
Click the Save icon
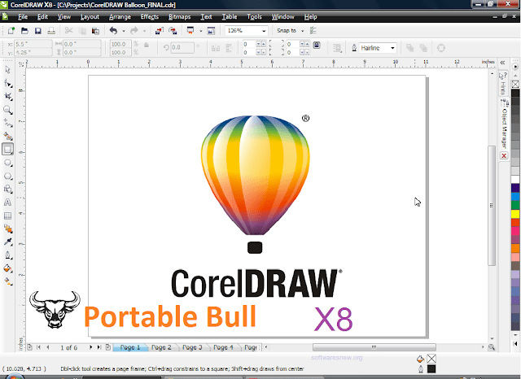[x=38, y=31]
